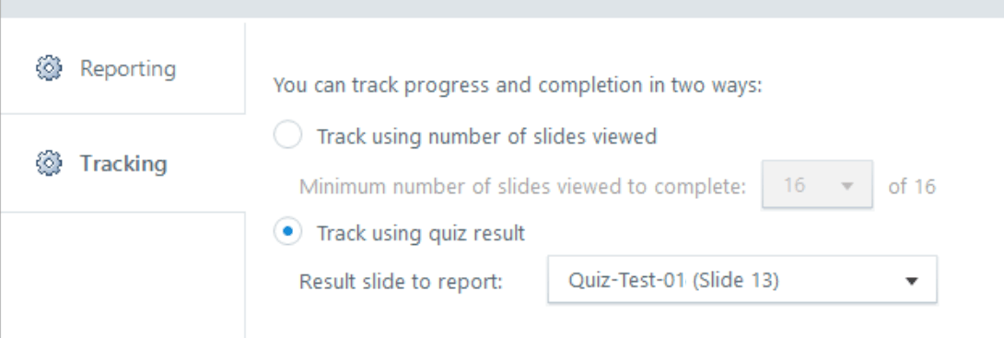Click the 'Result slide to report:' label
The image size is (1004, 338).
pos(401,282)
